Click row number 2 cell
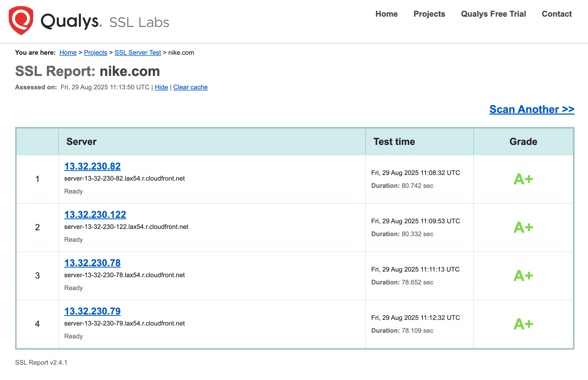The width and height of the screenshot is (588, 380). tap(37, 227)
